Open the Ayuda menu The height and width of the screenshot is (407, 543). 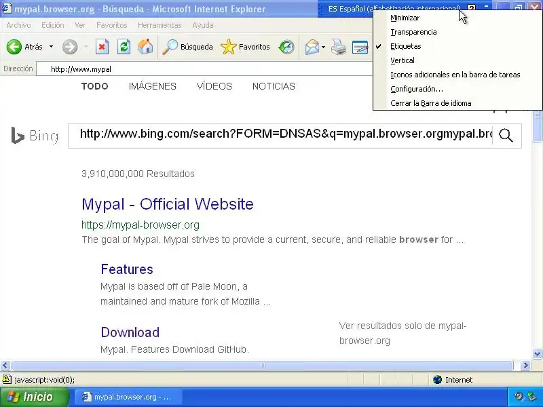tap(203, 25)
